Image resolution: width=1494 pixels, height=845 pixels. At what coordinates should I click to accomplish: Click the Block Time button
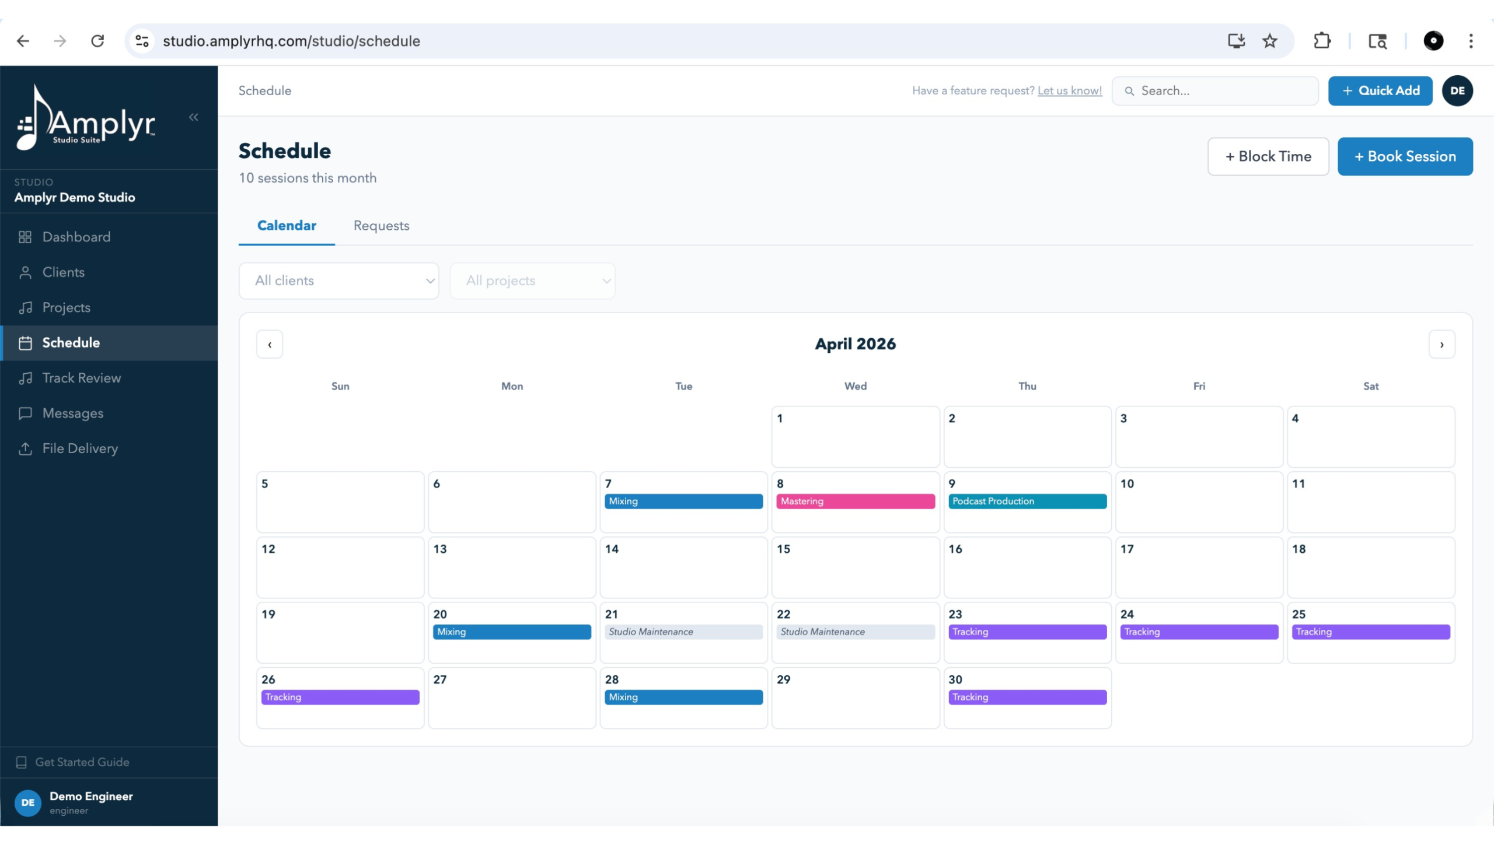coord(1268,156)
